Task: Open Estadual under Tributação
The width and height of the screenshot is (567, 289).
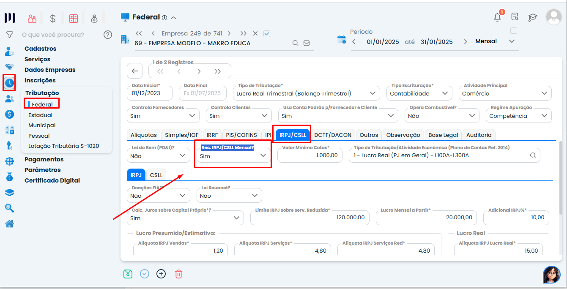Action: coord(41,115)
